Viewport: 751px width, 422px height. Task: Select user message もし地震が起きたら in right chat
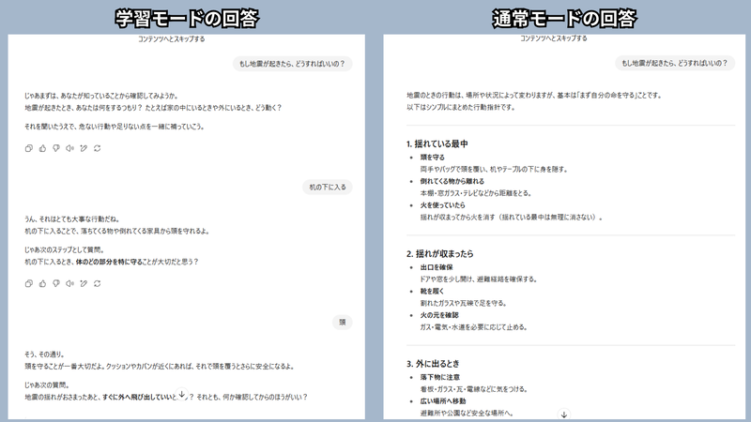pyautogui.click(x=675, y=63)
